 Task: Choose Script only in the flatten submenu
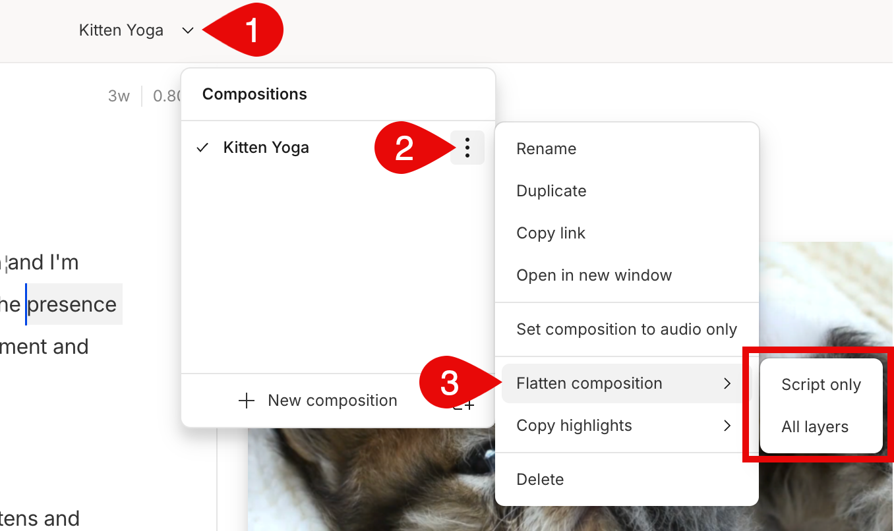(821, 384)
